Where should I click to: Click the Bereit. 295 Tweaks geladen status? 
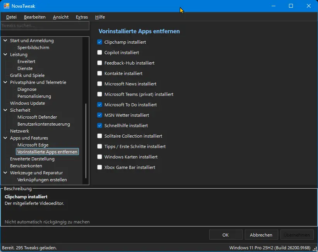(x=29, y=248)
